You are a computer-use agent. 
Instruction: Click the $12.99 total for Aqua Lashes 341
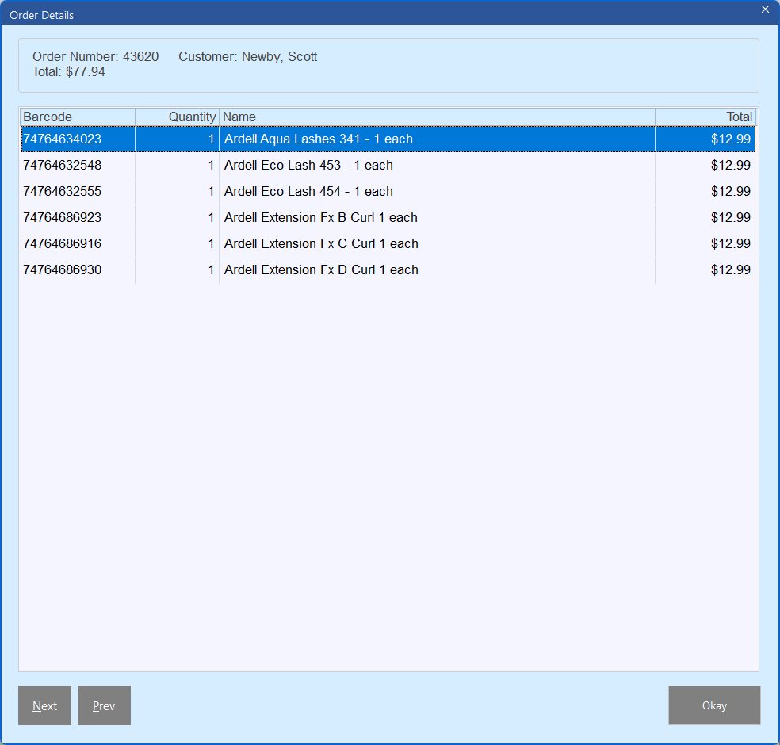[730, 139]
